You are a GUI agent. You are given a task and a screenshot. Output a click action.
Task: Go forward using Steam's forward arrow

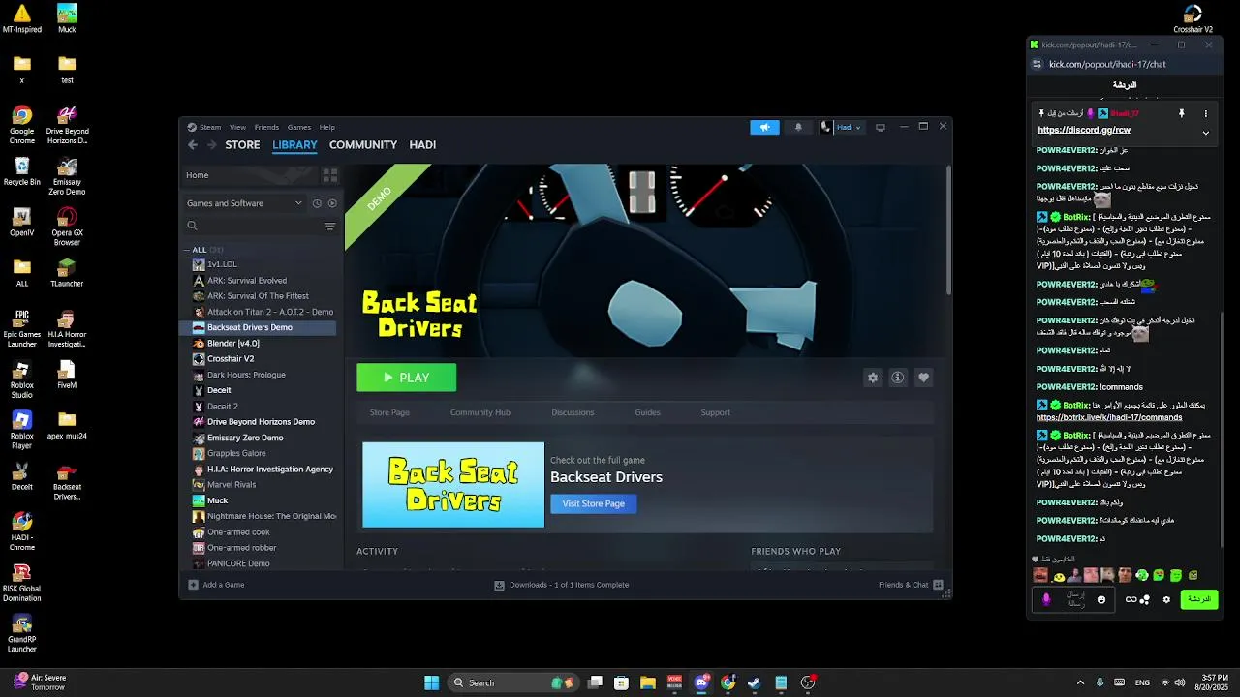click(x=211, y=145)
